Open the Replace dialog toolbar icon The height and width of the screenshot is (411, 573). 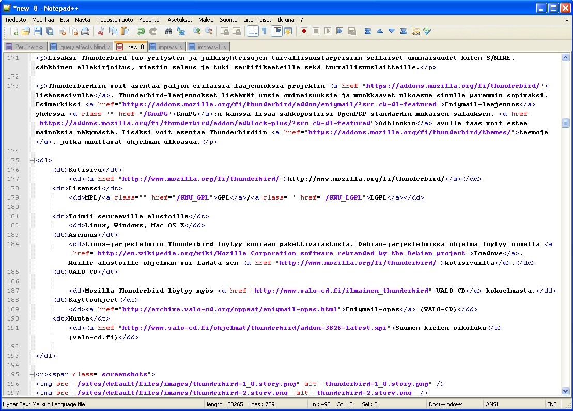[x=181, y=32]
